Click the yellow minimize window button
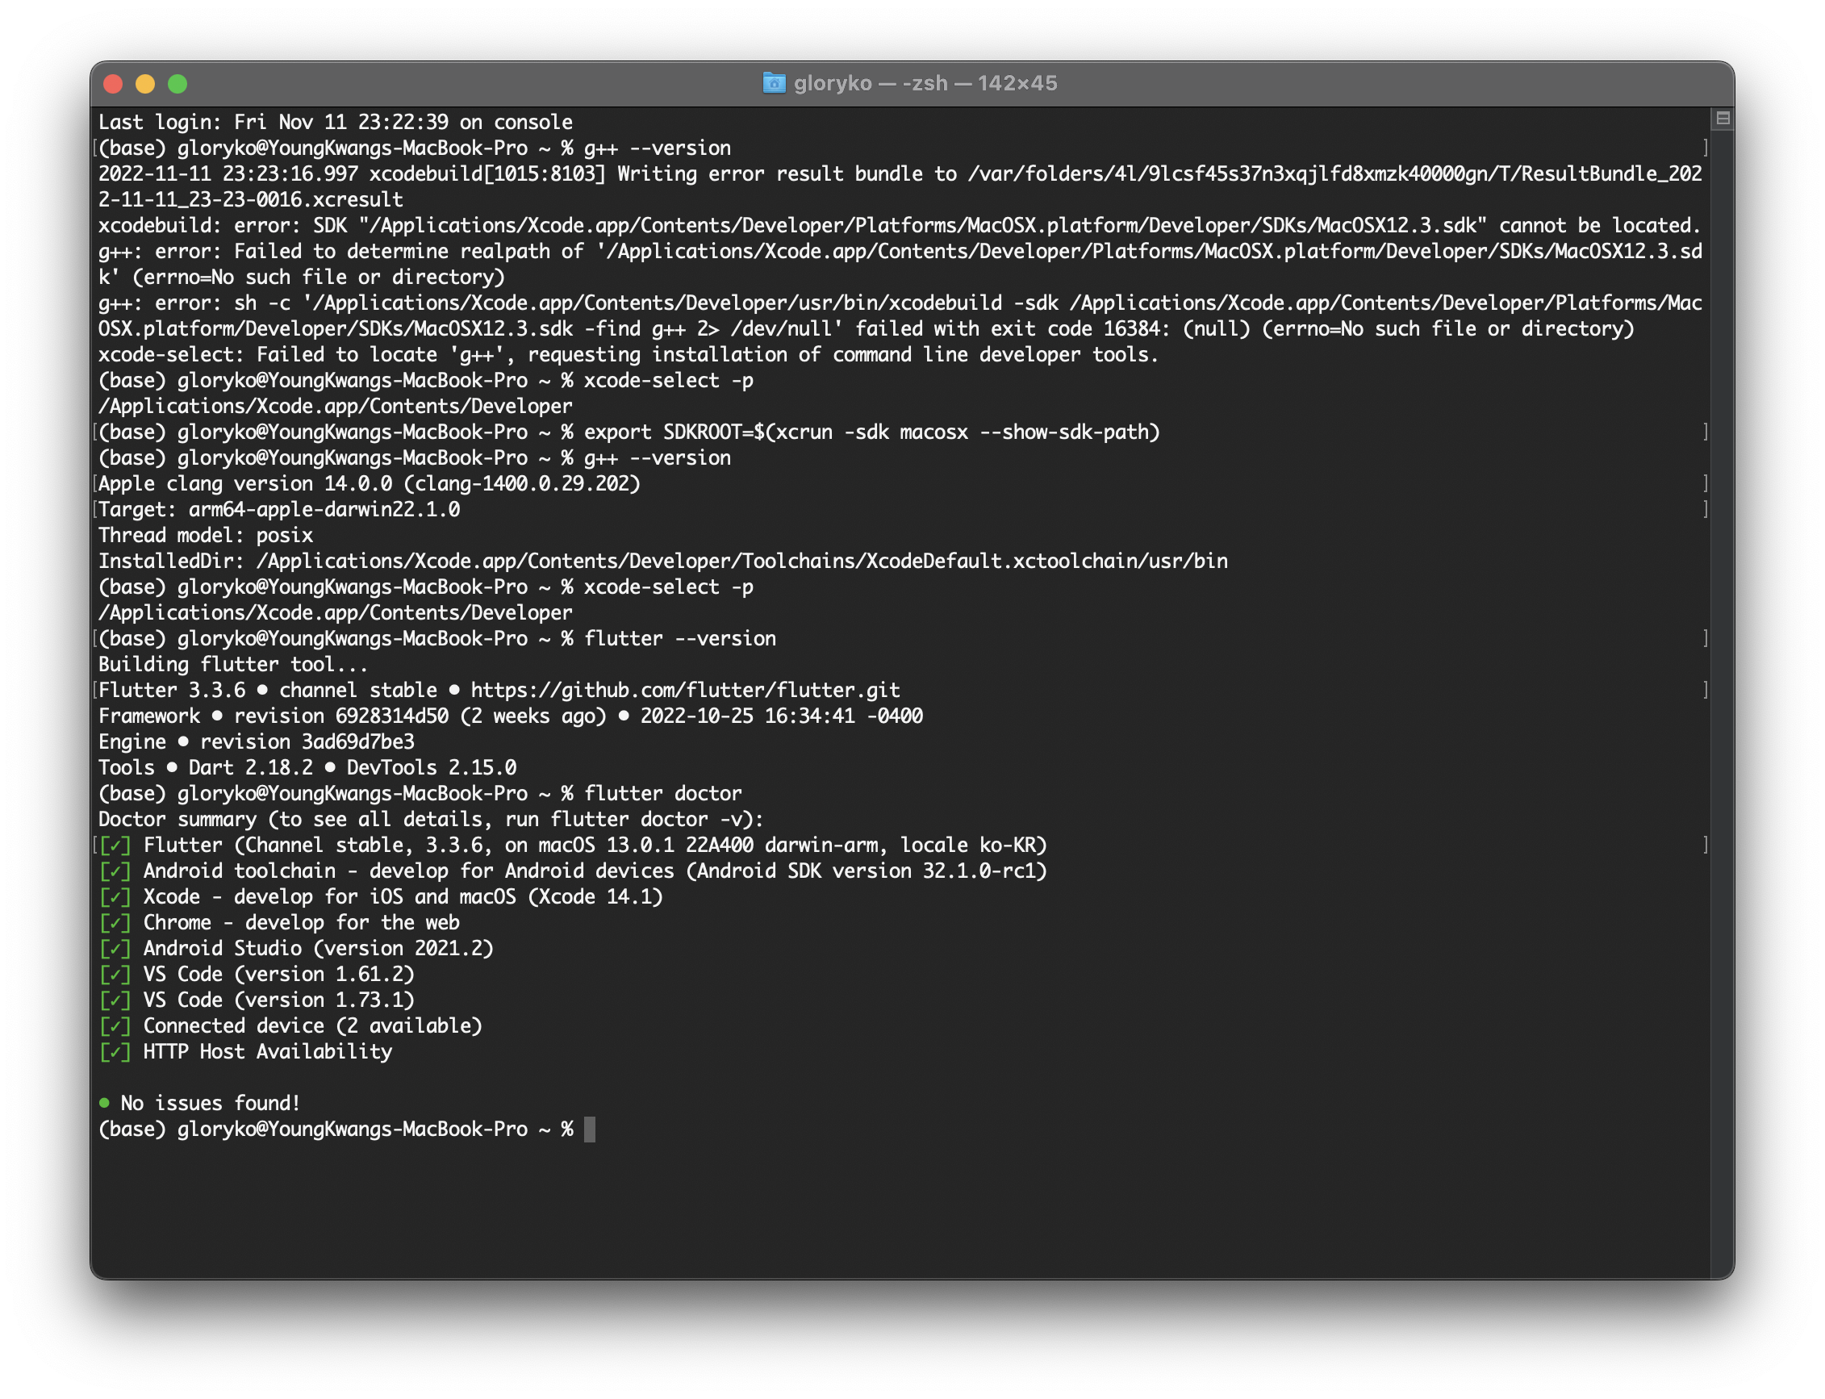 pyautogui.click(x=145, y=84)
